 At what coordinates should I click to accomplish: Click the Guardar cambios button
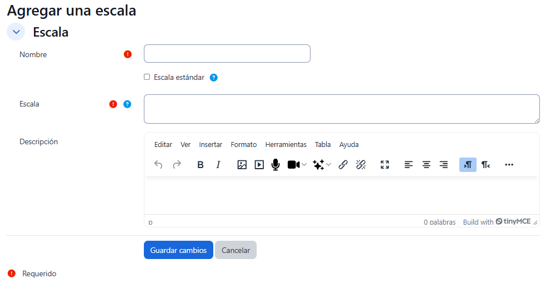coord(178,250)
